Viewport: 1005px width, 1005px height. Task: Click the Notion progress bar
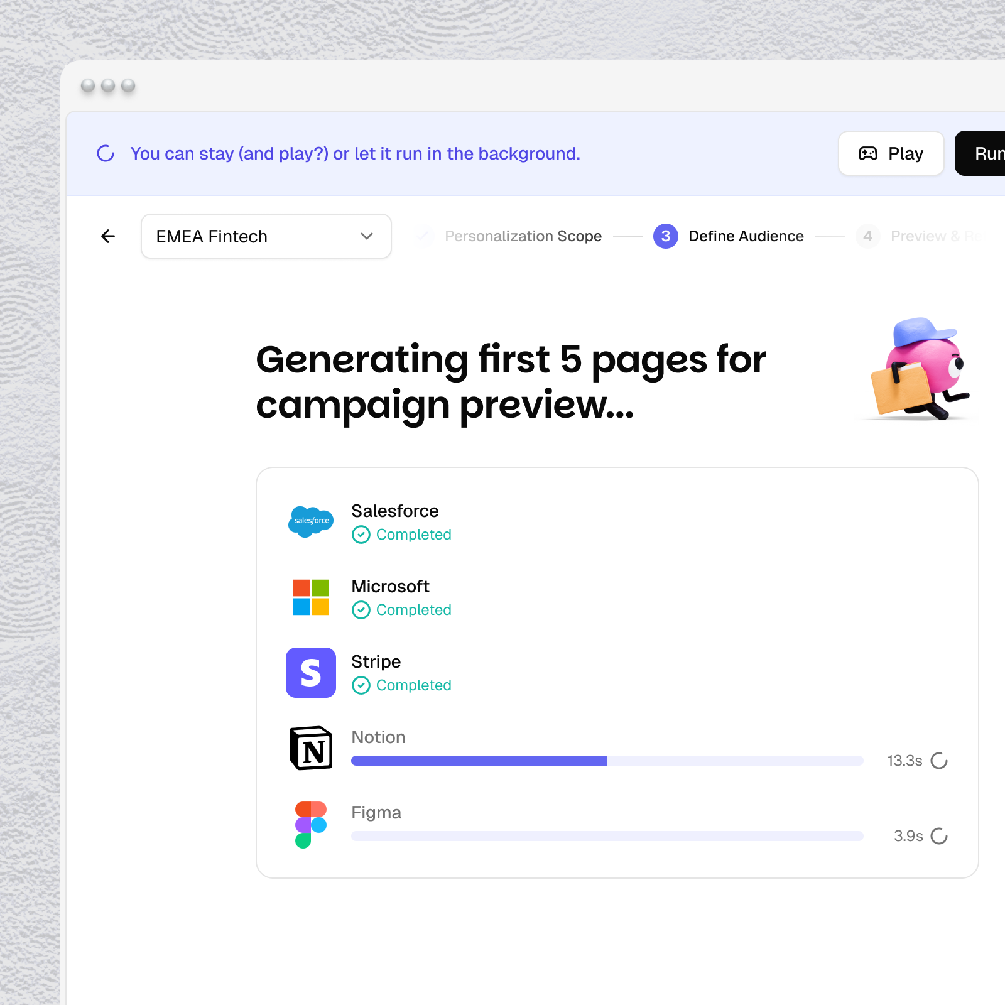coord(607,761)
